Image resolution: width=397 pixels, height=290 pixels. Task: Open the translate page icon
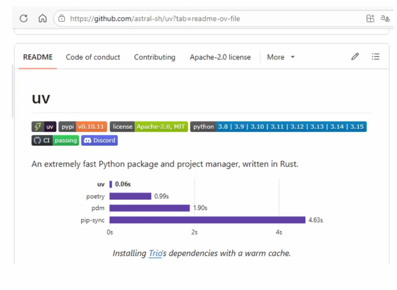coord(385,19)
